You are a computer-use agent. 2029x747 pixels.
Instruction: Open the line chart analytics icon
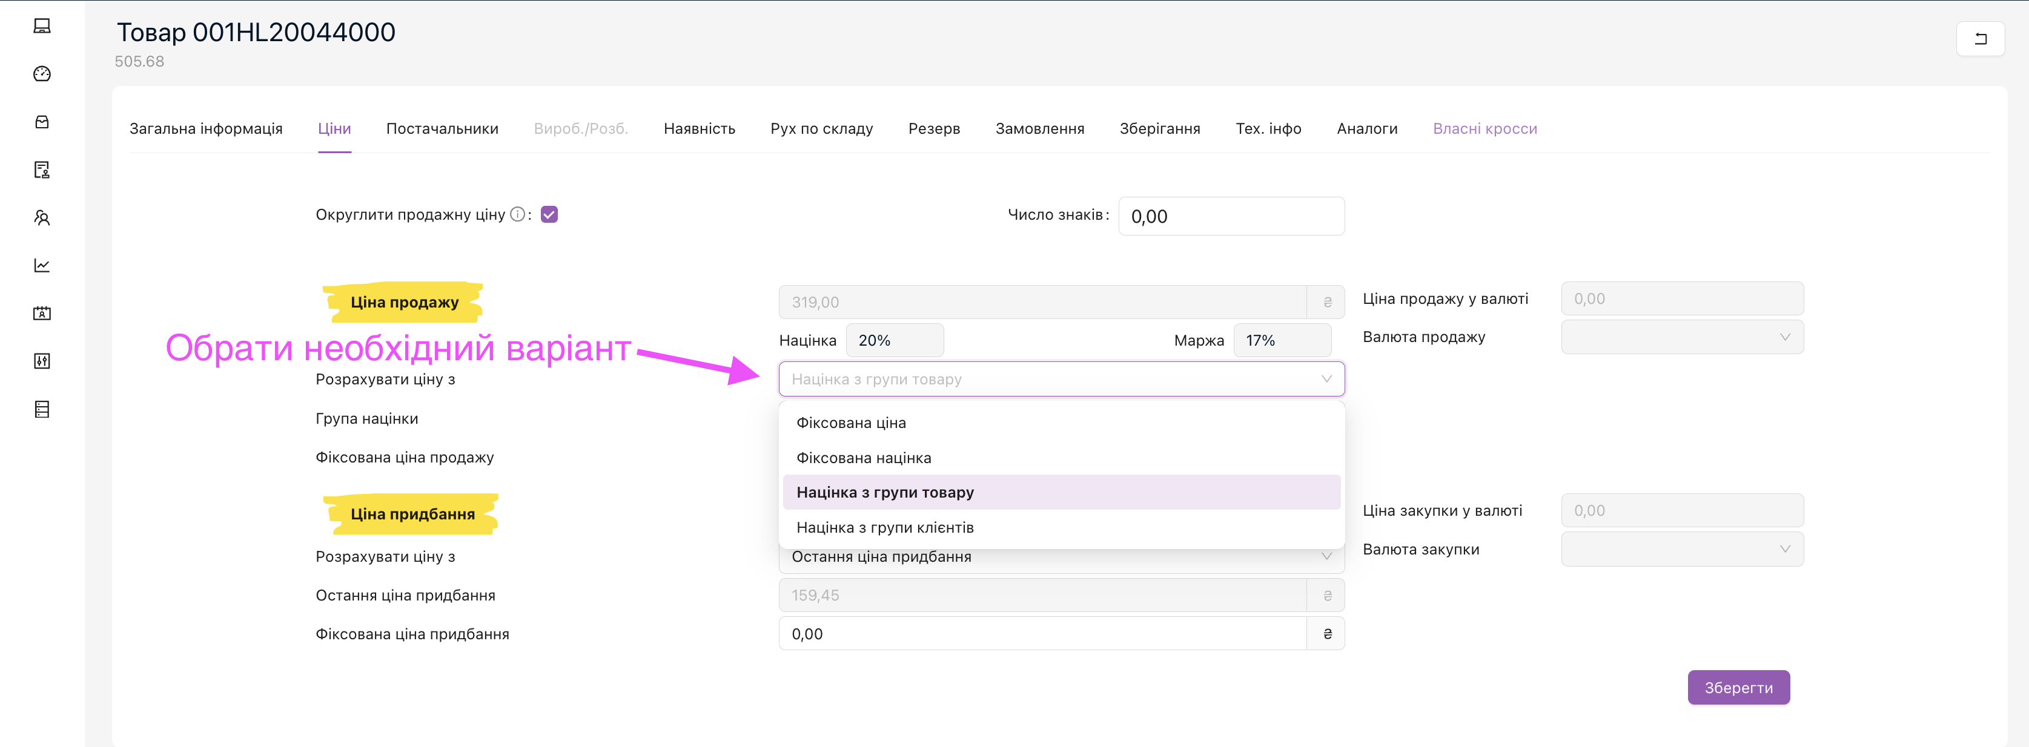pos(42,266)
